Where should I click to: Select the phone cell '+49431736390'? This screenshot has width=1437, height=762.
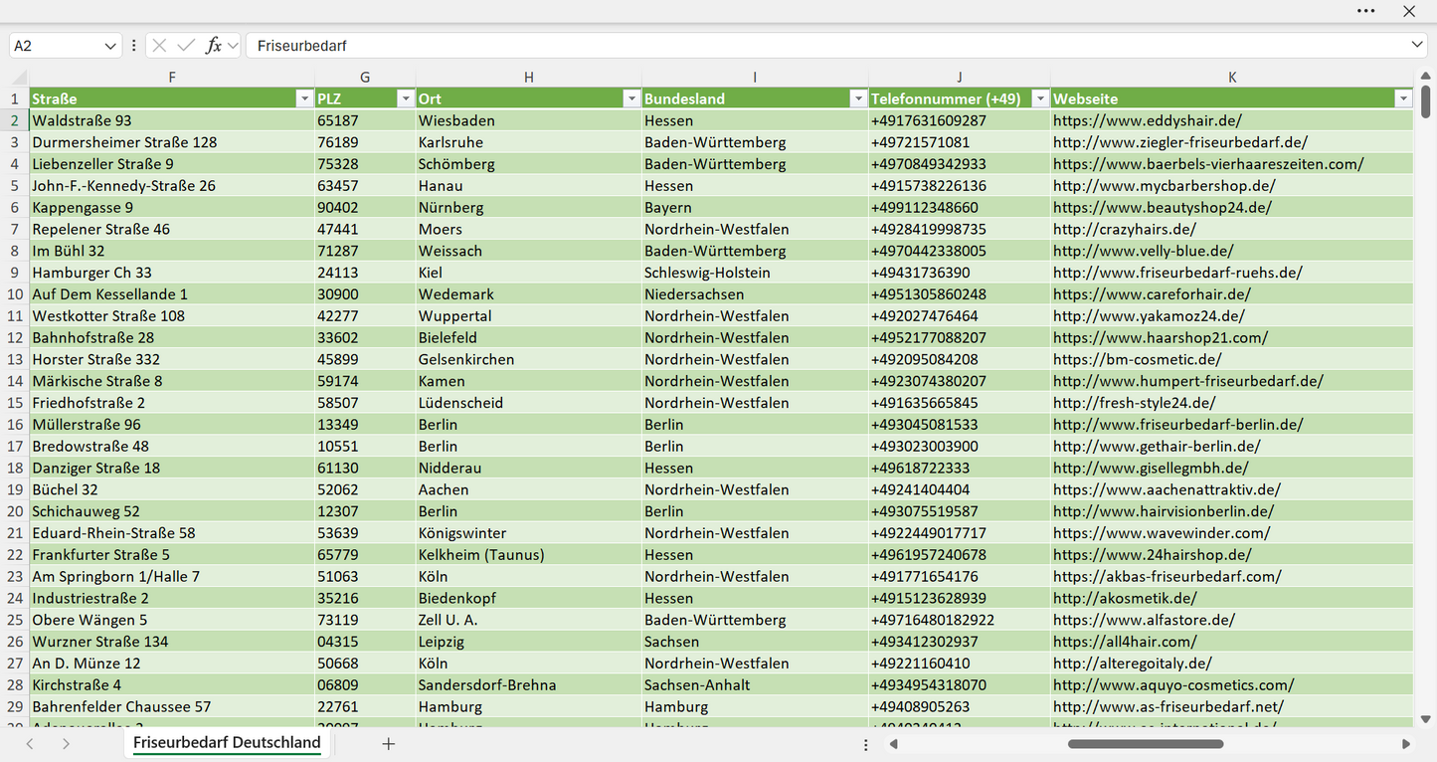pyautogui.click(x=960, y=273)
